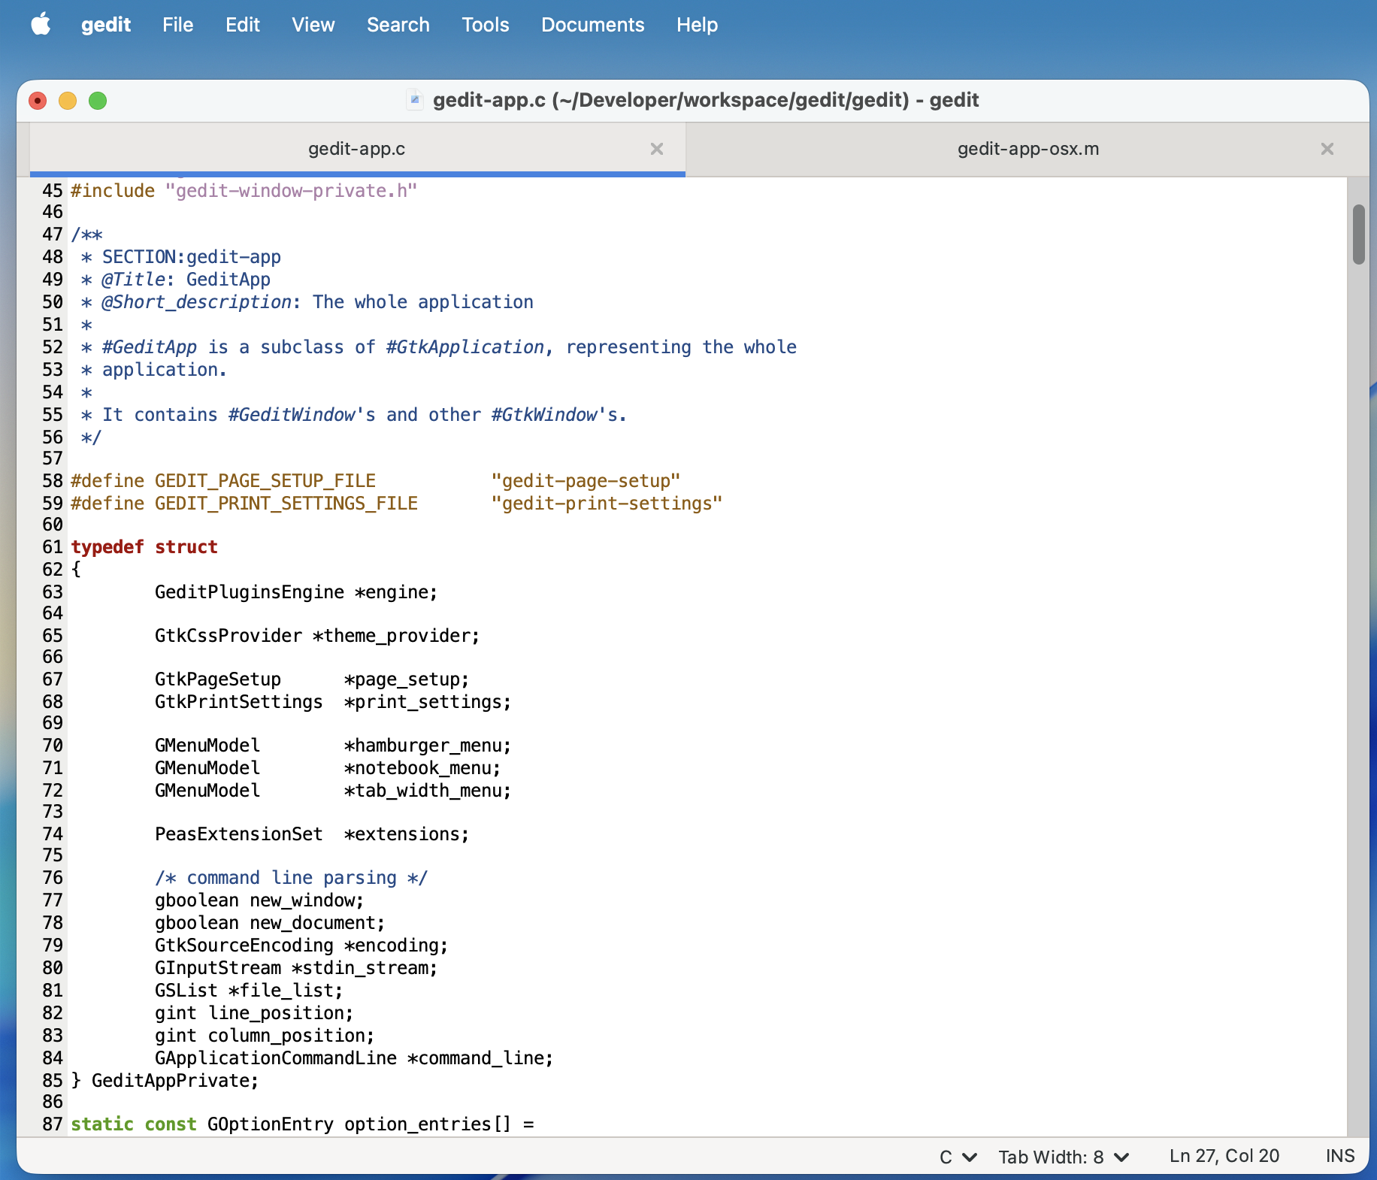Close the gedit-app.c tab
The height and width of the screenshot is (1180, 1377).
tap(657, 149)
